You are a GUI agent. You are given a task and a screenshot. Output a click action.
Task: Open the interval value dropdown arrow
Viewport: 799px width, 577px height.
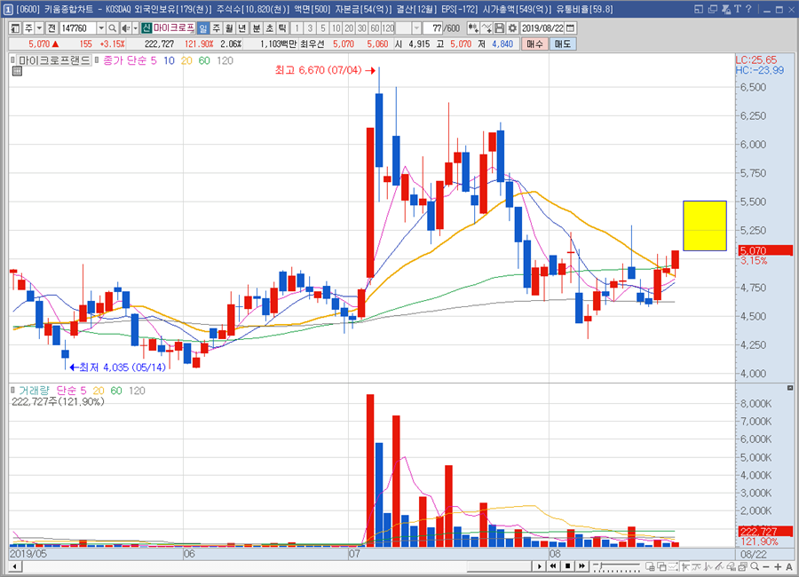[x=417, y=28]
